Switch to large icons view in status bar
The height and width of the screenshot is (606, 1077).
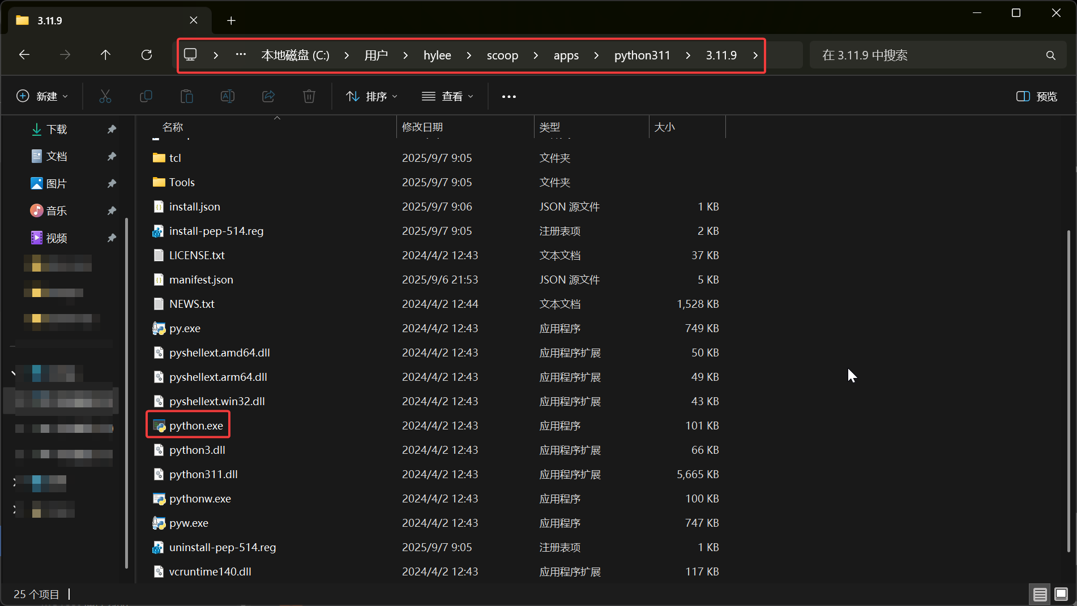[x=1061, y=594]
